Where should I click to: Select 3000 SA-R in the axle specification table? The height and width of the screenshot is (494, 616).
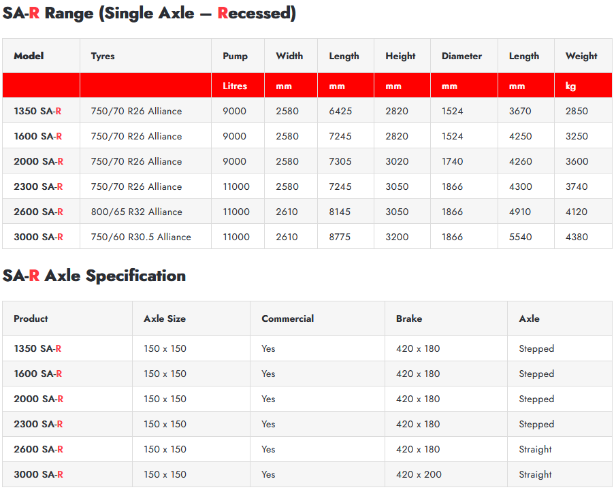[38, 474]
